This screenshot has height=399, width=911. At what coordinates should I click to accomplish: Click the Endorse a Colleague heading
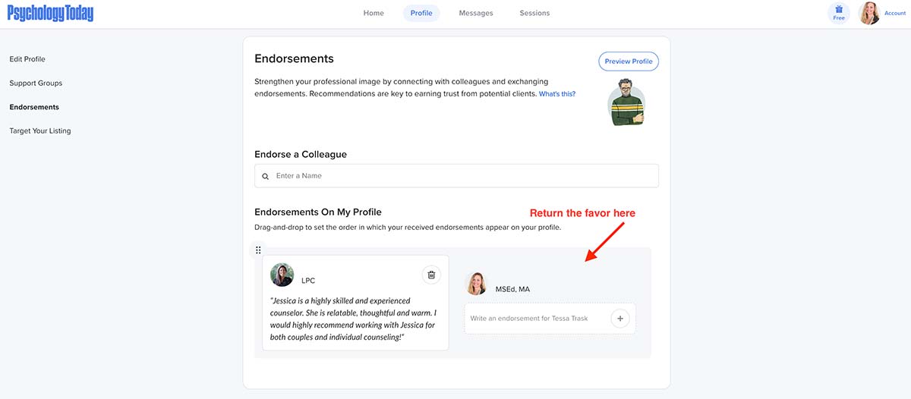point(301,154)
